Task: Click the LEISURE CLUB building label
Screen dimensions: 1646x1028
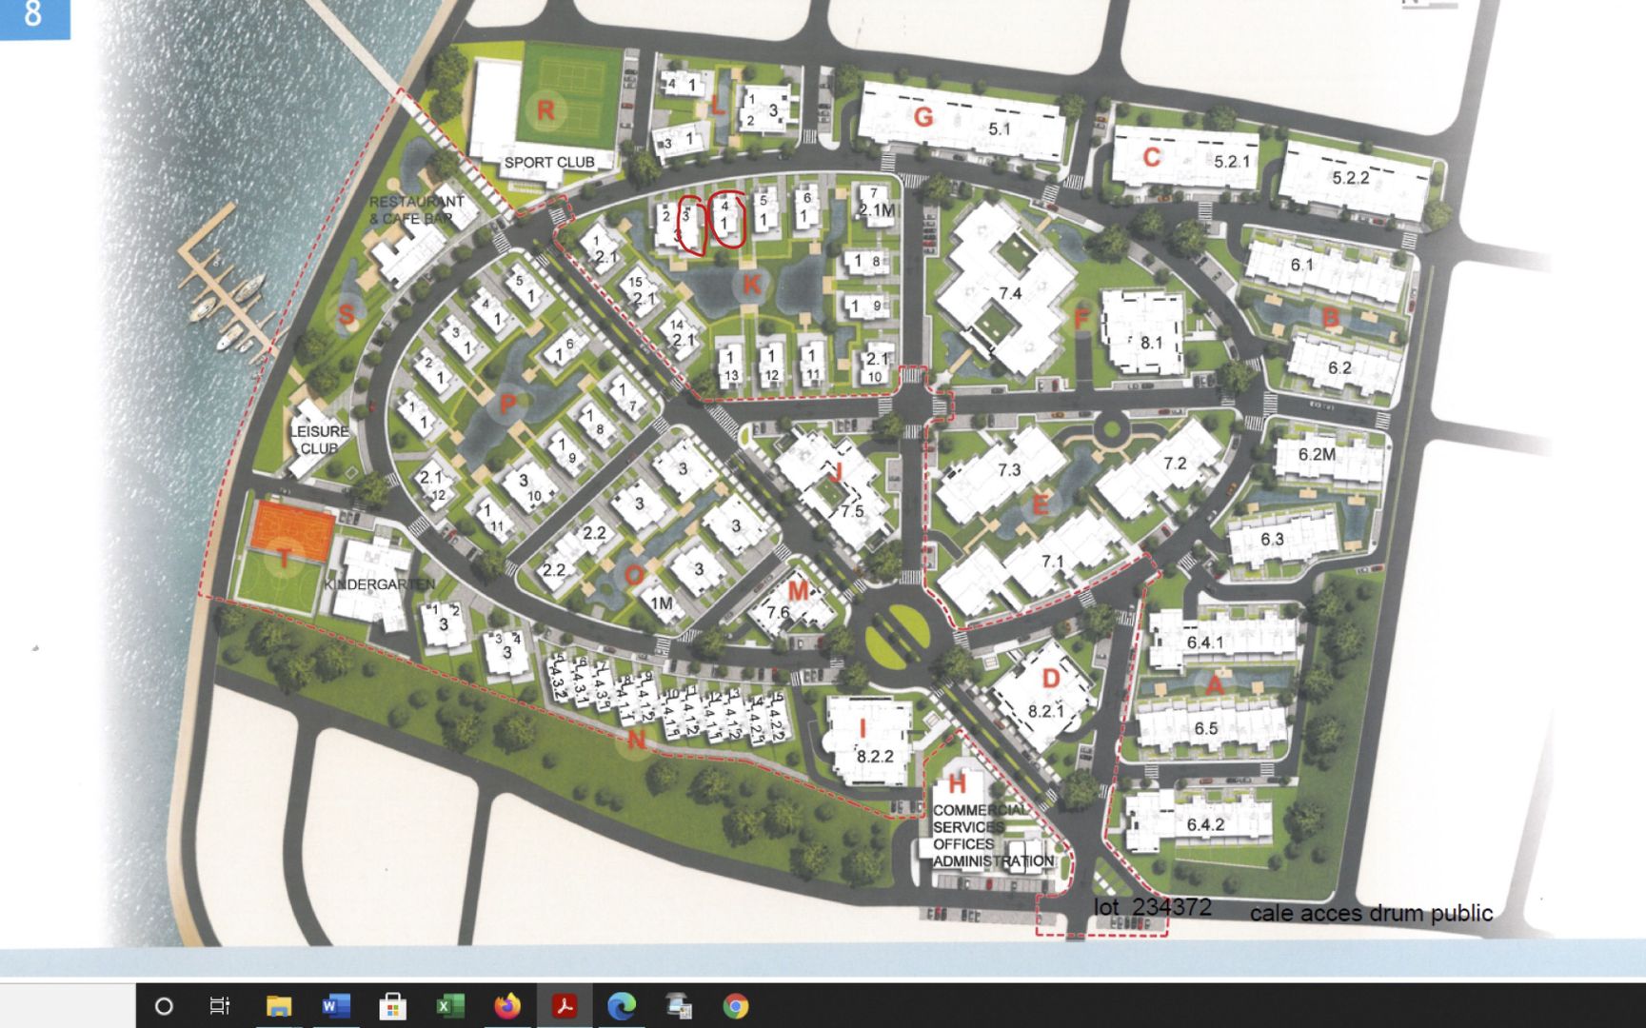Action: click(x=319, y=440)
